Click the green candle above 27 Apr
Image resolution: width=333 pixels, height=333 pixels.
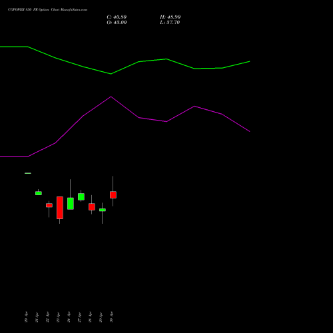81,196
